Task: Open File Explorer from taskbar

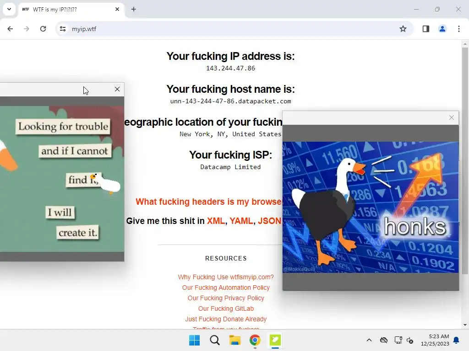Action: tap(235, 340)
